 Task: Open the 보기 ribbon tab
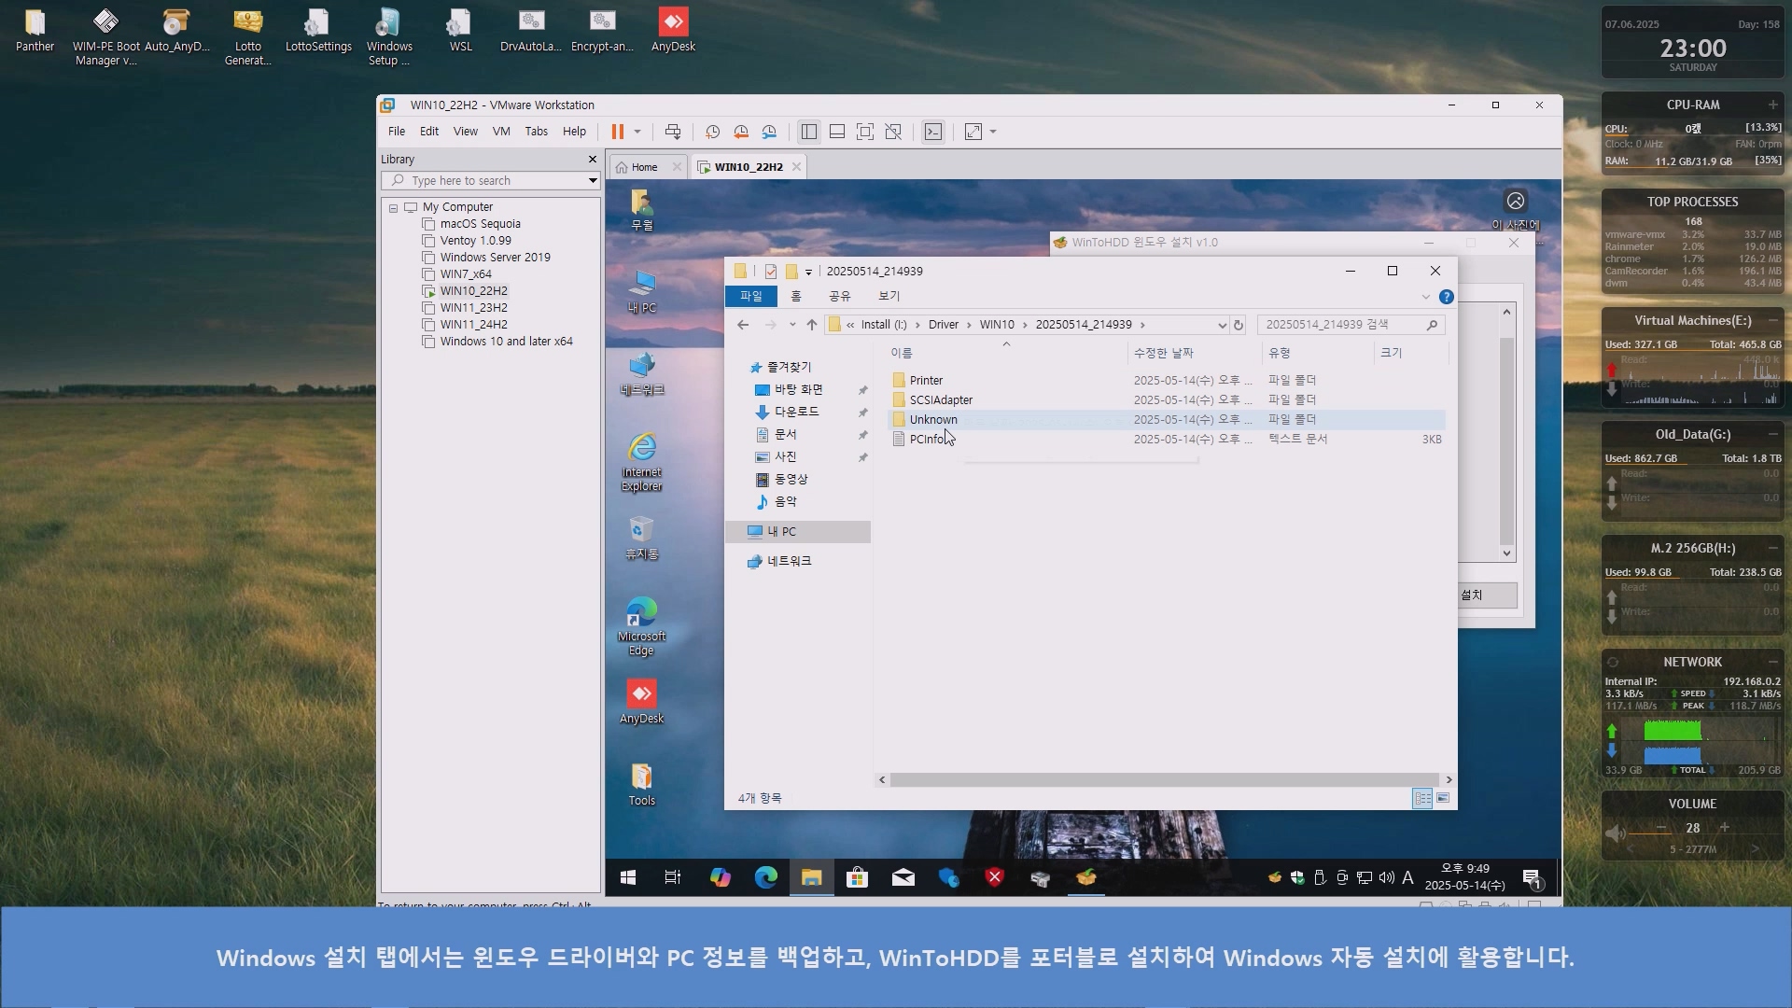889,296
